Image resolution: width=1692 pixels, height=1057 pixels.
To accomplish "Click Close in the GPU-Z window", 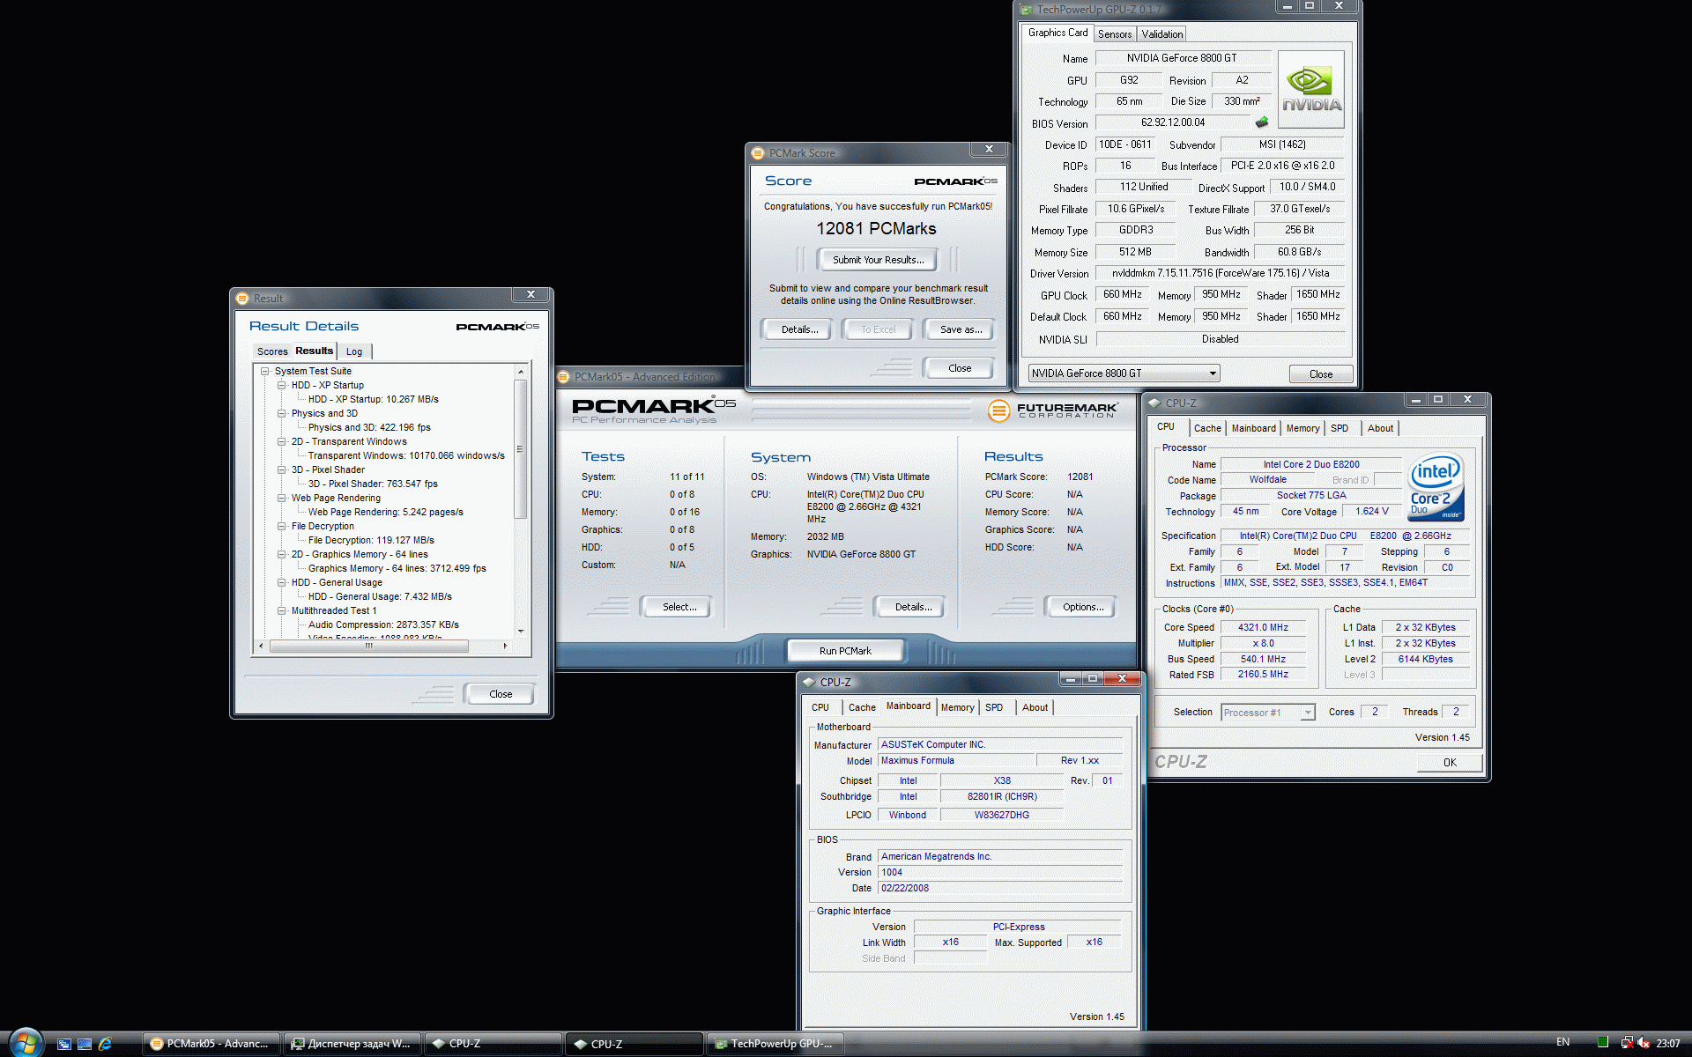I will (1320, 374).
